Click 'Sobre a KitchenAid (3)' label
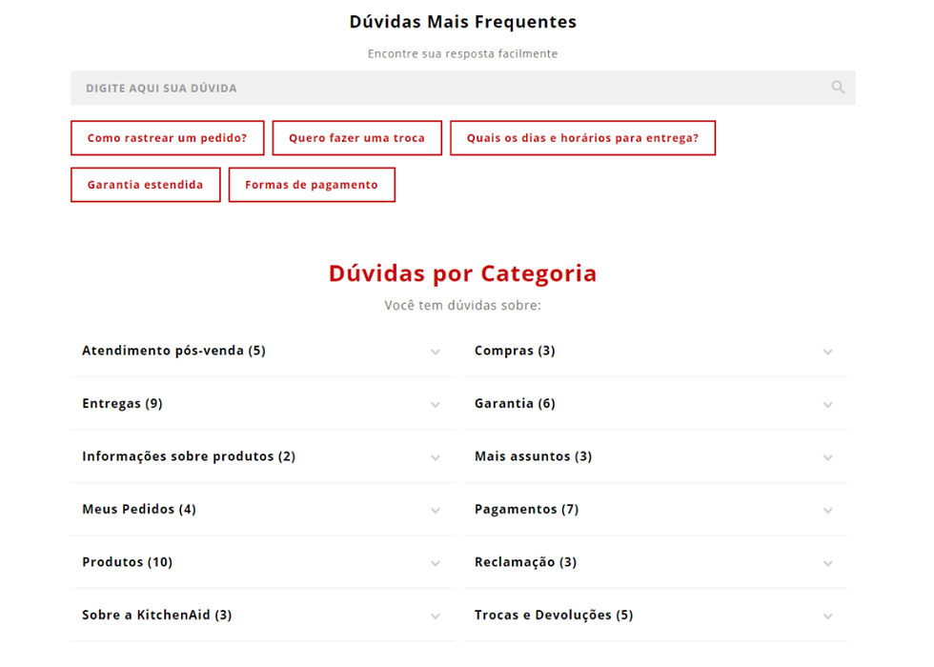The width and height of the screenshot is (934, 667). pyautogui.click(x=156, y=616)
